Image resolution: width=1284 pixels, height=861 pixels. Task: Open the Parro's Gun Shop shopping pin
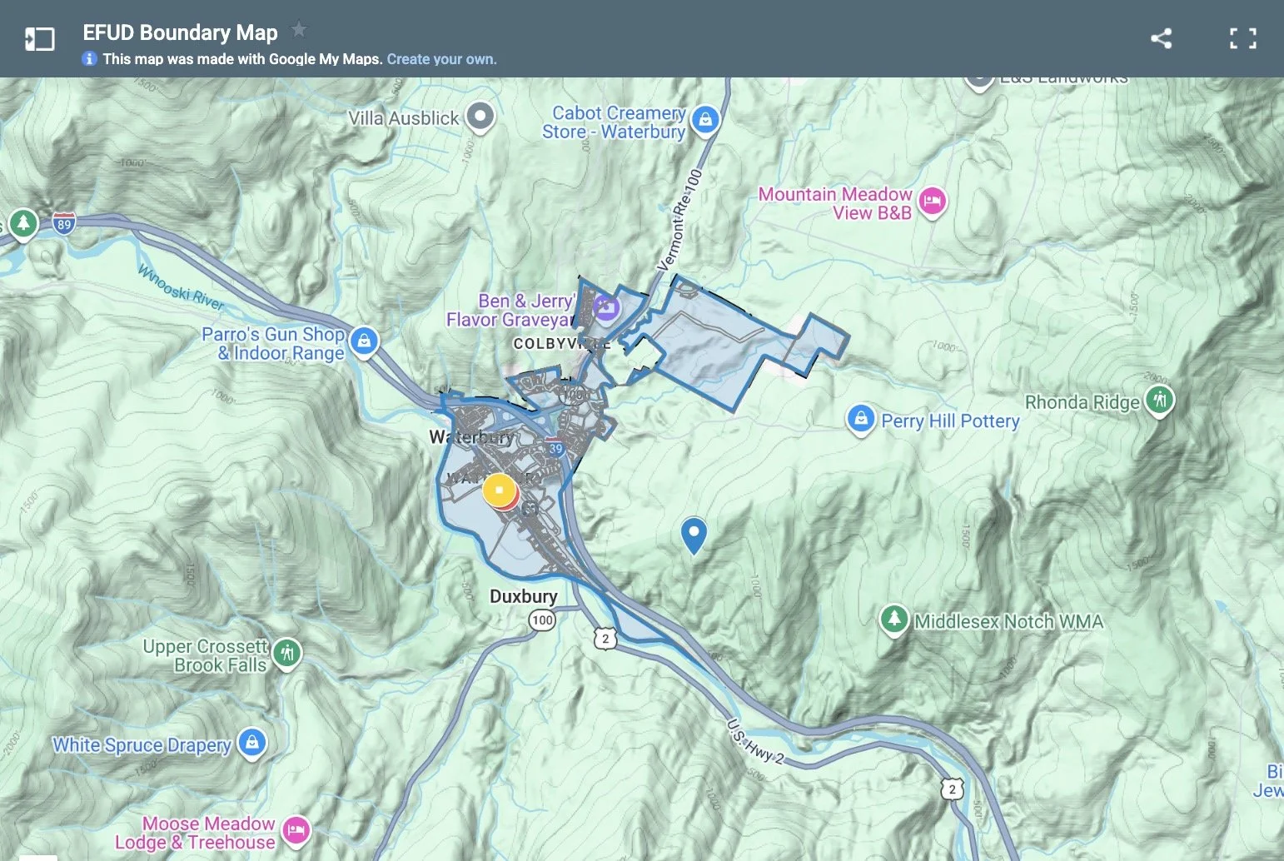pos(364,342)
